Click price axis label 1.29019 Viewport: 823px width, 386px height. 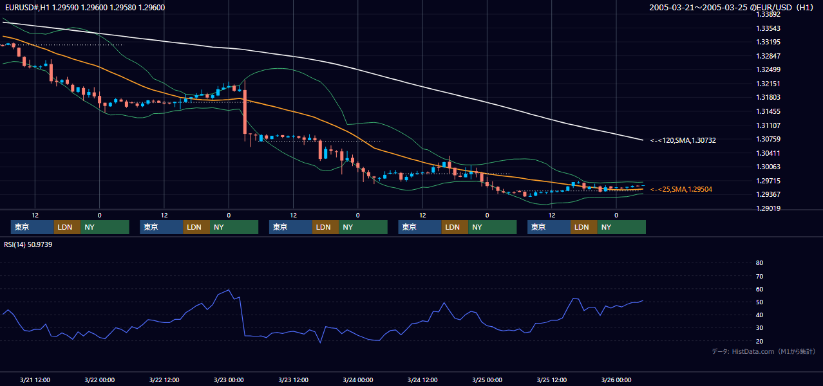point(768,208)
